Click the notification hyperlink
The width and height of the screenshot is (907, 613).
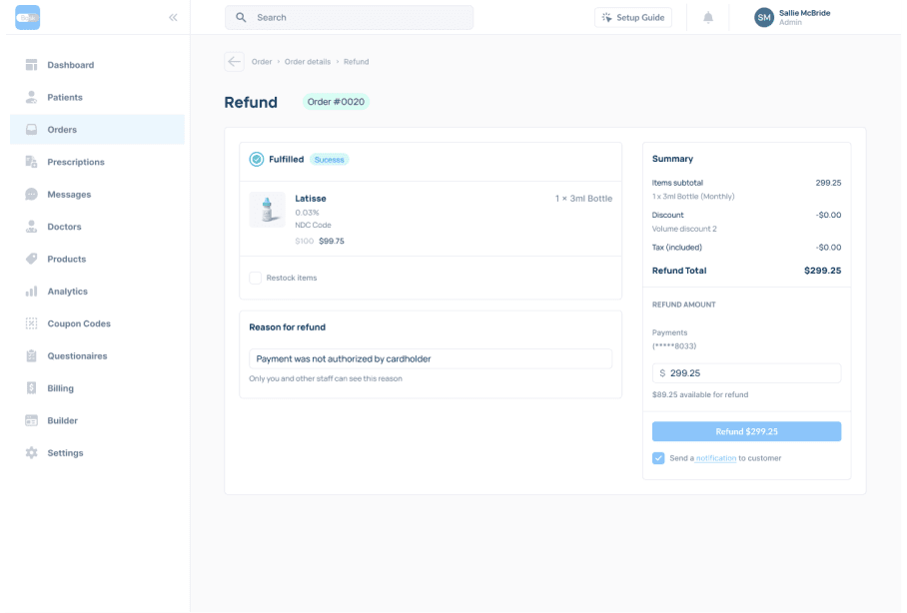tap(715, 458)
